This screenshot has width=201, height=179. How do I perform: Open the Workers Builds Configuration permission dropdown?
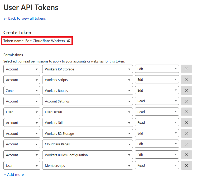[x=87, y=155]
